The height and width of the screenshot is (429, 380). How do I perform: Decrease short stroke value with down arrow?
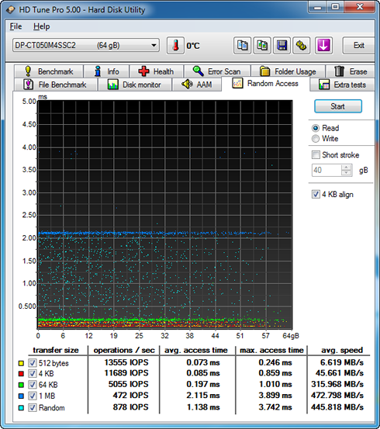(347, 173)
